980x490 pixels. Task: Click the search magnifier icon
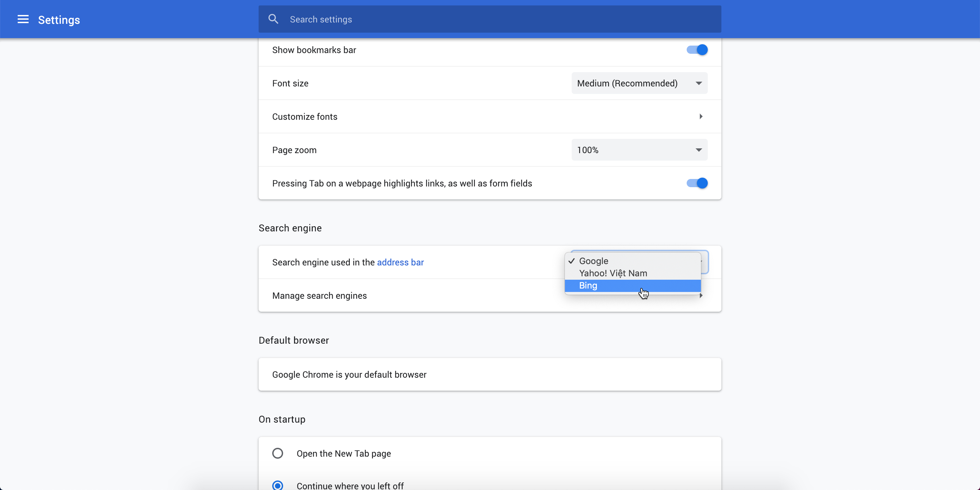(x=273, y=19)
